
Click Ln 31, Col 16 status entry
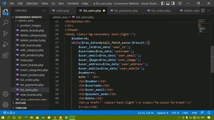point(146,113)
